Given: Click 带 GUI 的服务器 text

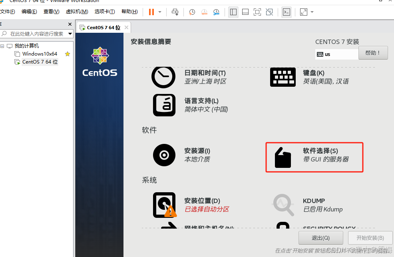Looking at the screenshot, I should [326, 159].
